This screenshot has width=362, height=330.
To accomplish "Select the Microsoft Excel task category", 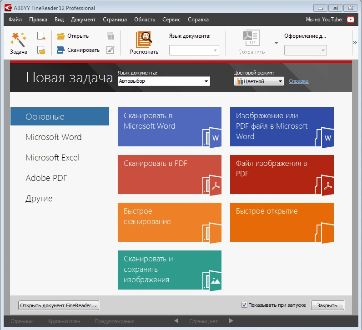I will (52, 158).
